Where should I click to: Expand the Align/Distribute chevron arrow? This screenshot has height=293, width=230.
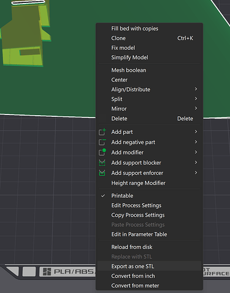pos(196,89)
